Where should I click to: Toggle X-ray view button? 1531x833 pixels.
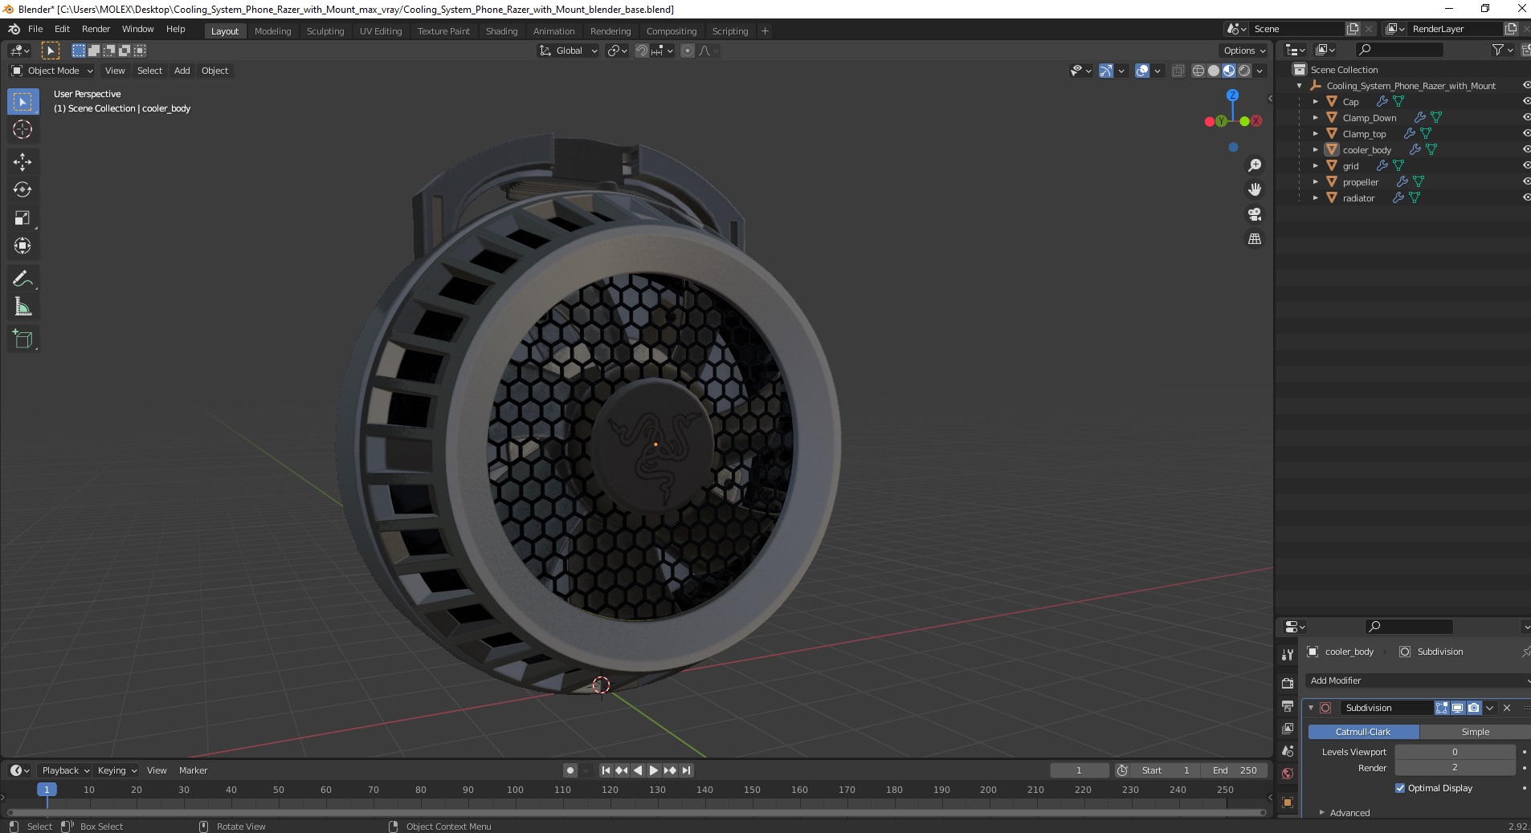coord(1178,71)
